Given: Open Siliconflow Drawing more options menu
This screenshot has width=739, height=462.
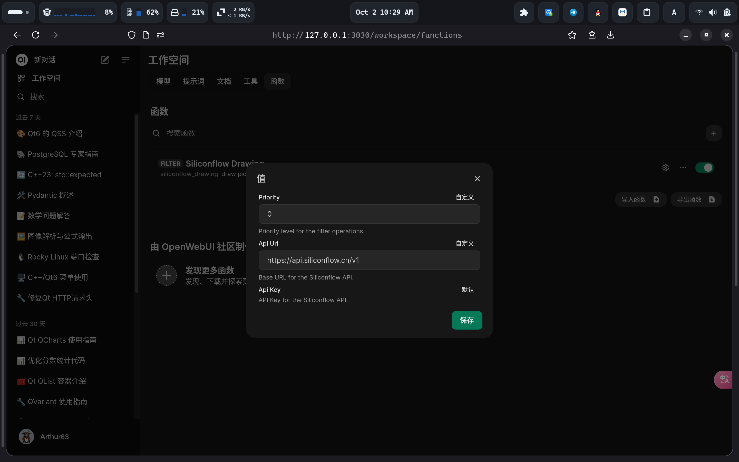Looking at the screenshot, I should (x=683, y=168).
